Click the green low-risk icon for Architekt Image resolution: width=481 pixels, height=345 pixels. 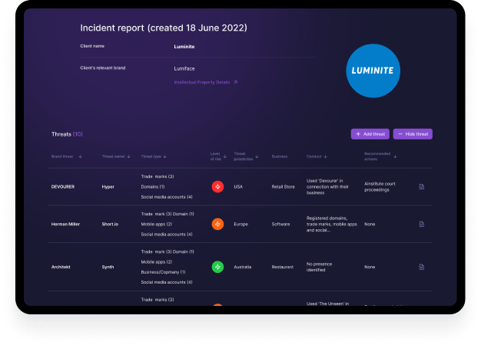coord(217,267)
